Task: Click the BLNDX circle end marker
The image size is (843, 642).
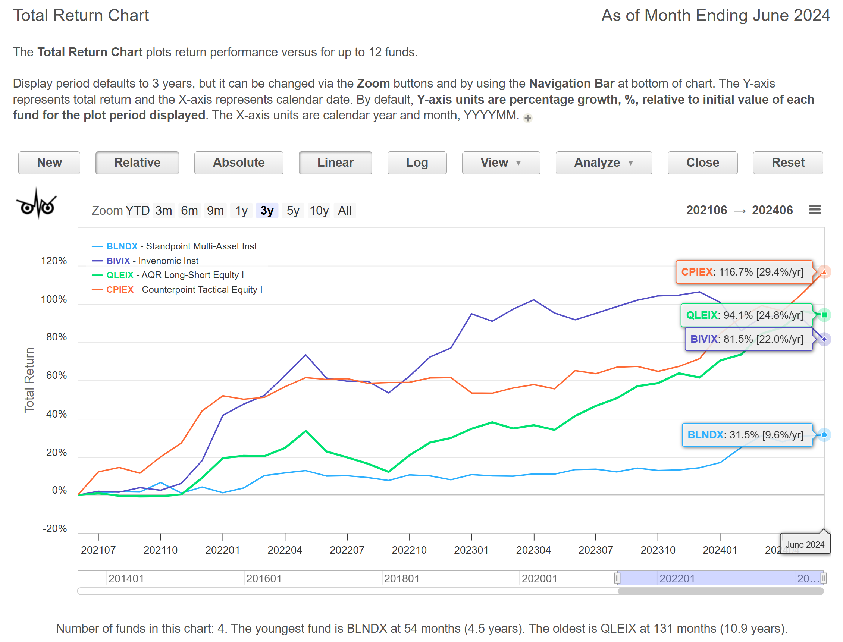Action: click(824, 435)
